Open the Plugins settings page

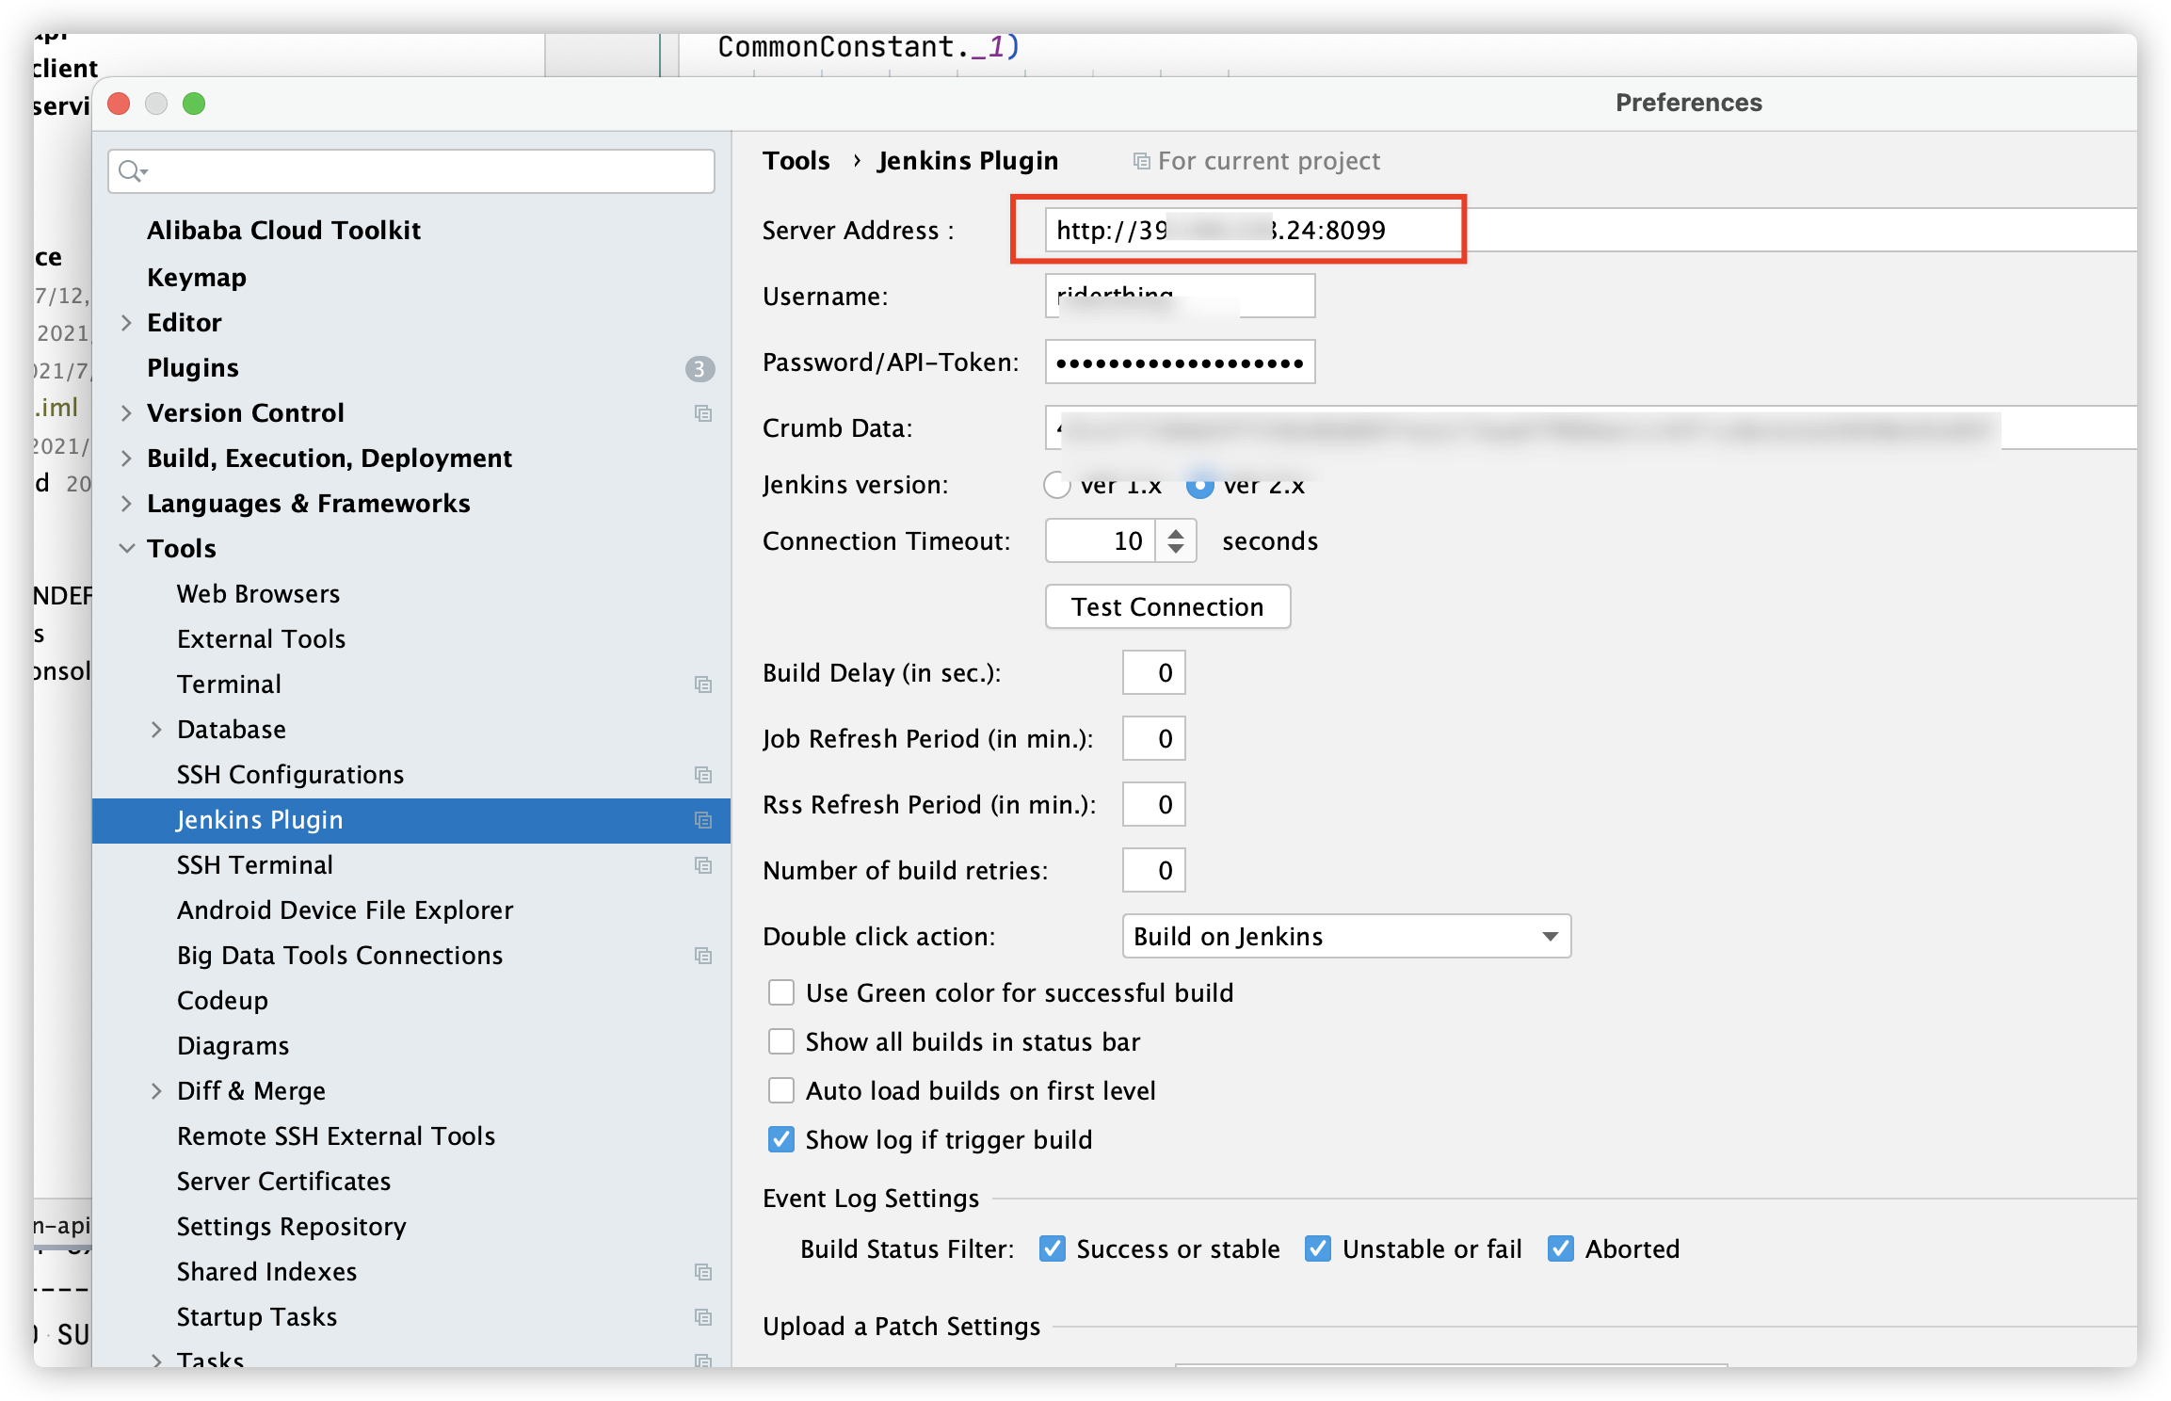pos(193,368)
